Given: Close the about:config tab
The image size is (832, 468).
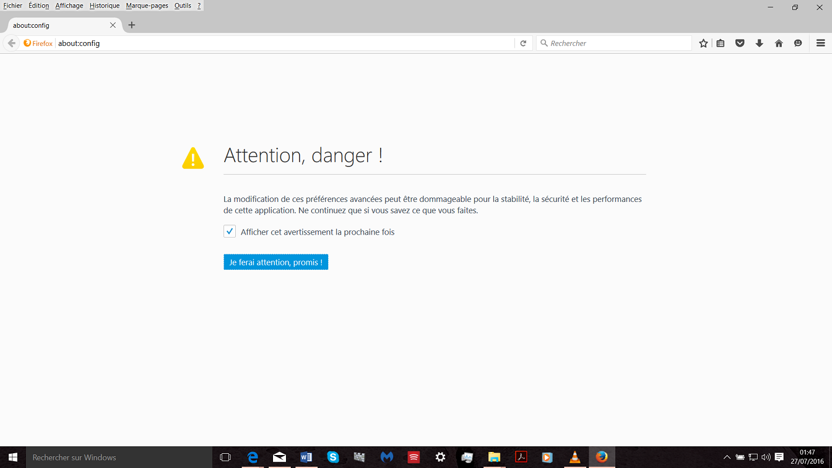Looking at the screenshot, I should 113,25.
